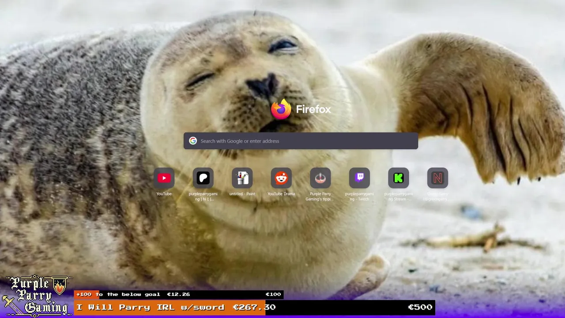Open the YouTube Drama Reddit shortcut
565x318 pixels.
point(281,178)
